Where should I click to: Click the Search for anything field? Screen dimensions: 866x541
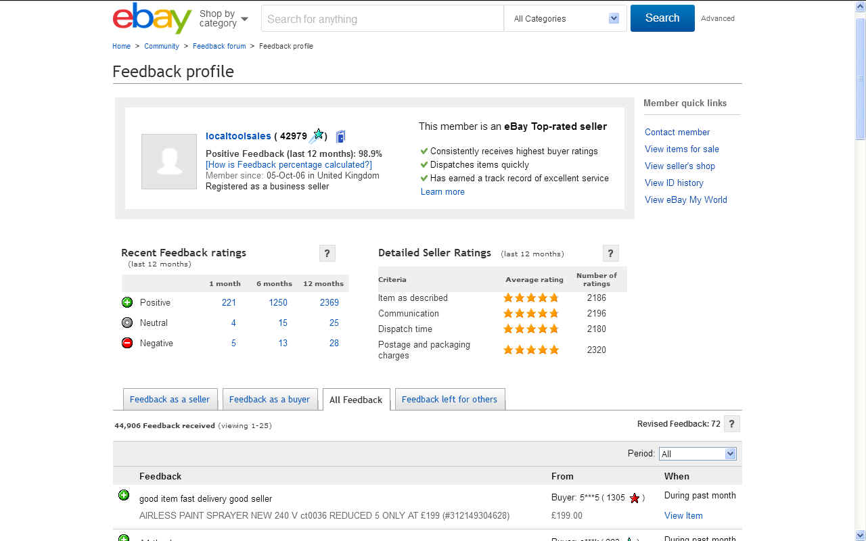pyautogui.click(x=382, y=19)
